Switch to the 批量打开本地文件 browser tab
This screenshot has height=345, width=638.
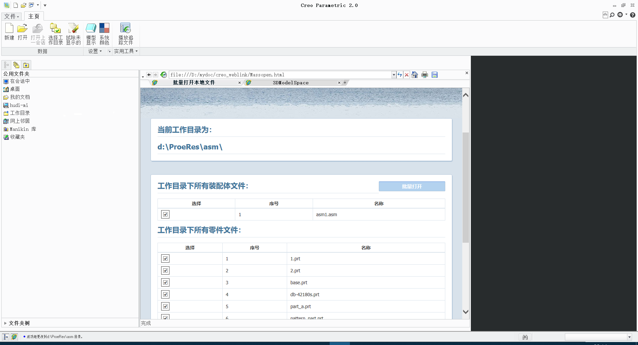pyautogui.click(x=194, y=83)
